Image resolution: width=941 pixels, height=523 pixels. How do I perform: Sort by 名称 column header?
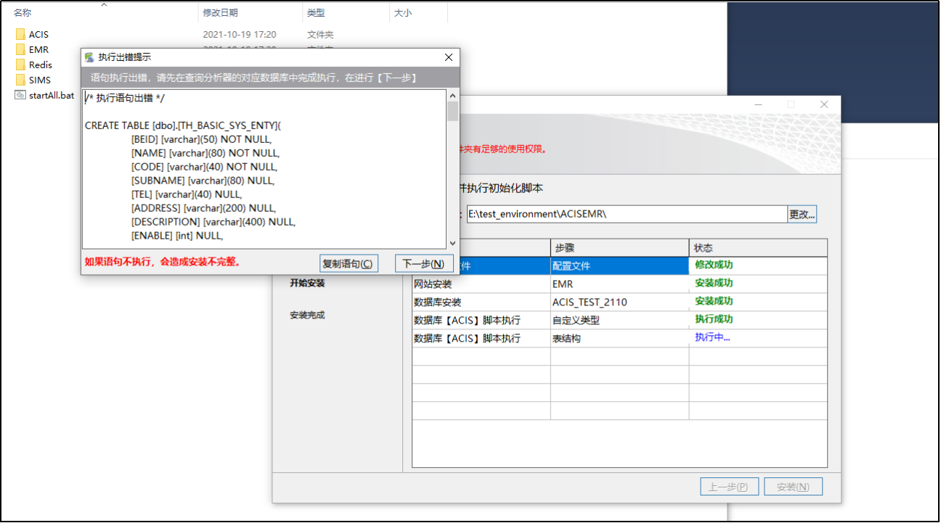pos(23,13)
